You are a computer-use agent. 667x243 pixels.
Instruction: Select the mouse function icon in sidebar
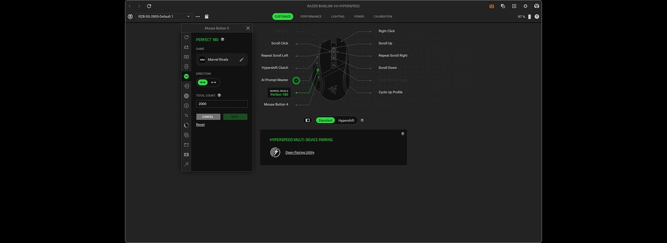pos(186,66)
